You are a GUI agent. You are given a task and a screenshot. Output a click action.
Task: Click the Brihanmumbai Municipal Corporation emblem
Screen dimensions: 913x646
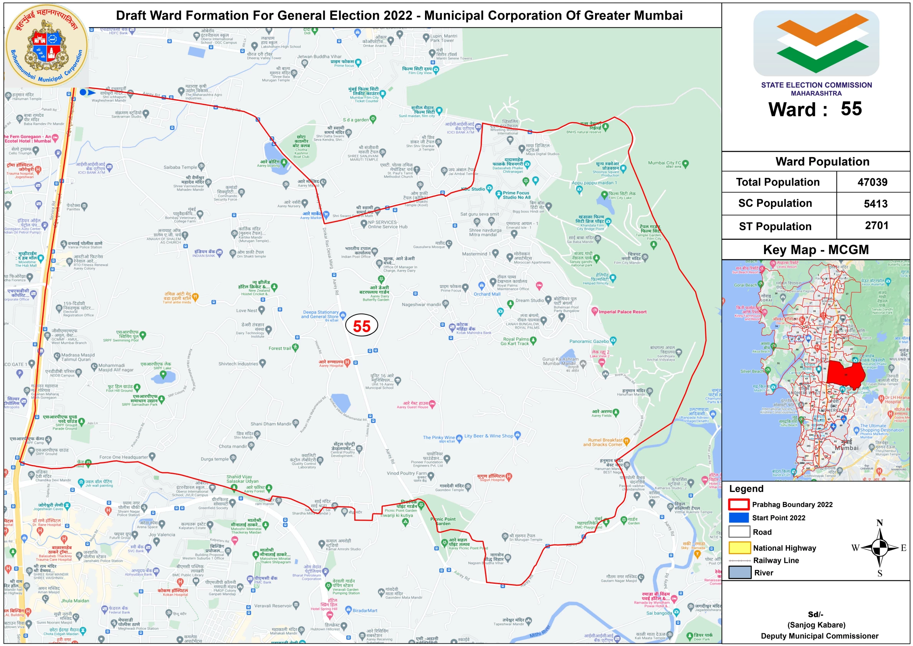(x=47, y=46)
